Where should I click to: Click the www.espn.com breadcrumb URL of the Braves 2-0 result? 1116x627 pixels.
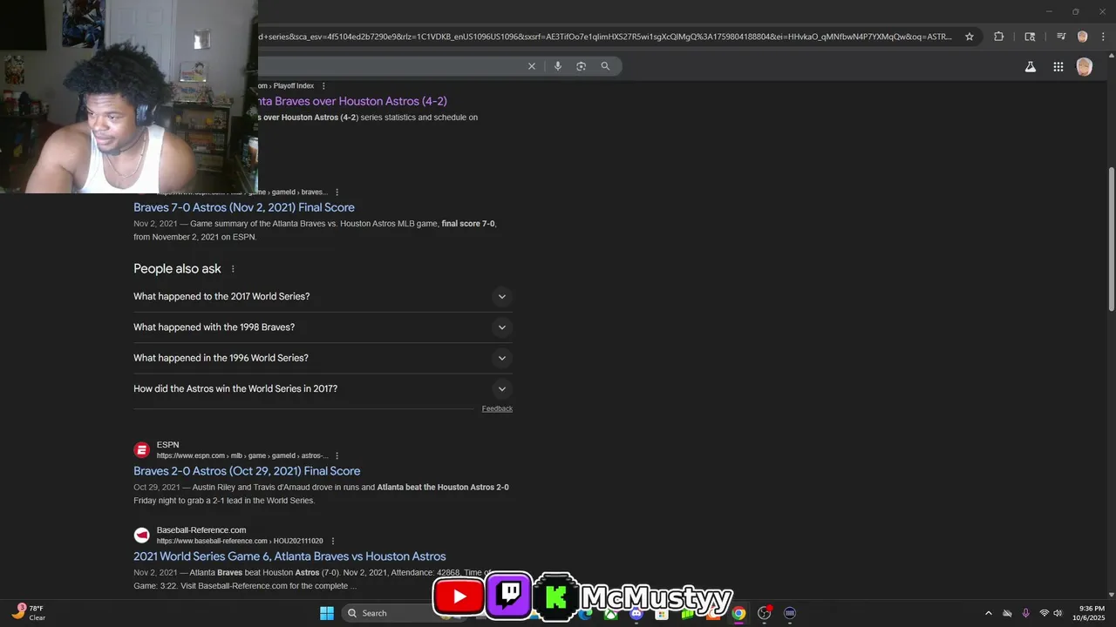(x=242, y=455)
